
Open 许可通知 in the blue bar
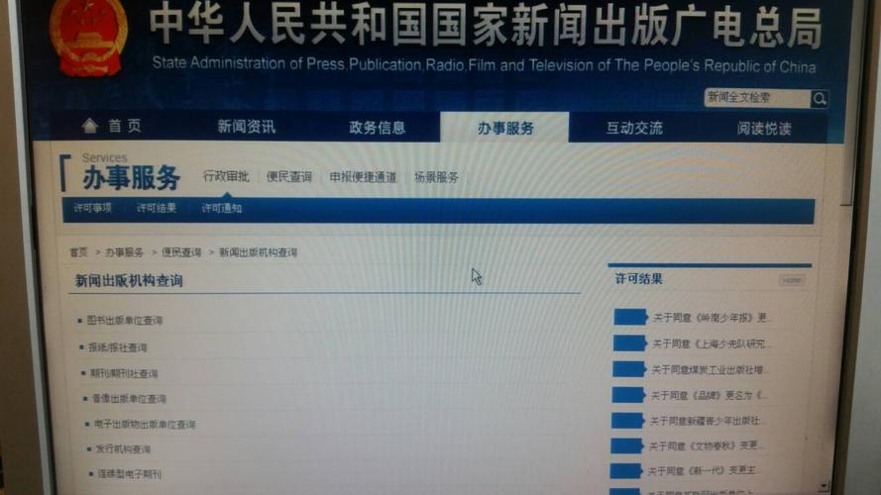(221, 208)
